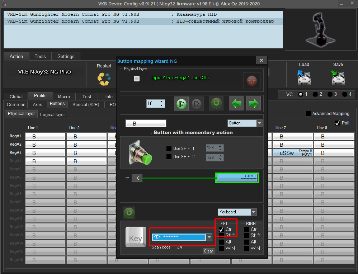This screenshot has height=274, width=358.
Task: Click the uSSw cell in Line 7
Action: 293,153
